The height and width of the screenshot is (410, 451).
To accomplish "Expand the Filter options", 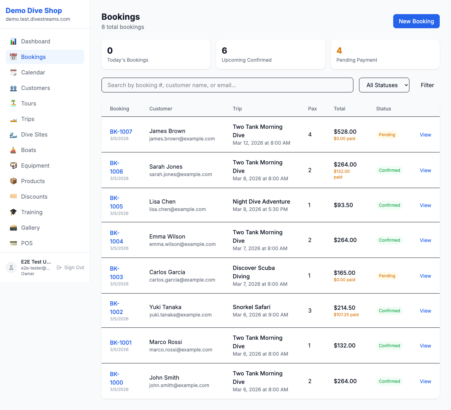I will (x=427, y=85).
